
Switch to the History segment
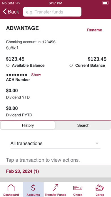[28, 125]
